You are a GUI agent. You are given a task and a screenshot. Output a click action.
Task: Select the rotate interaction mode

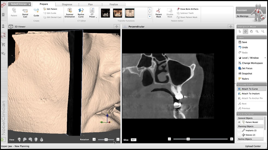(x=245, y=32)
